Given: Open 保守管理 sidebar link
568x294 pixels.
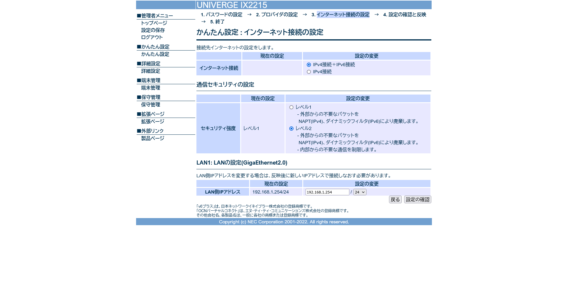Looking at the screenshot, I should coord(151,105).
